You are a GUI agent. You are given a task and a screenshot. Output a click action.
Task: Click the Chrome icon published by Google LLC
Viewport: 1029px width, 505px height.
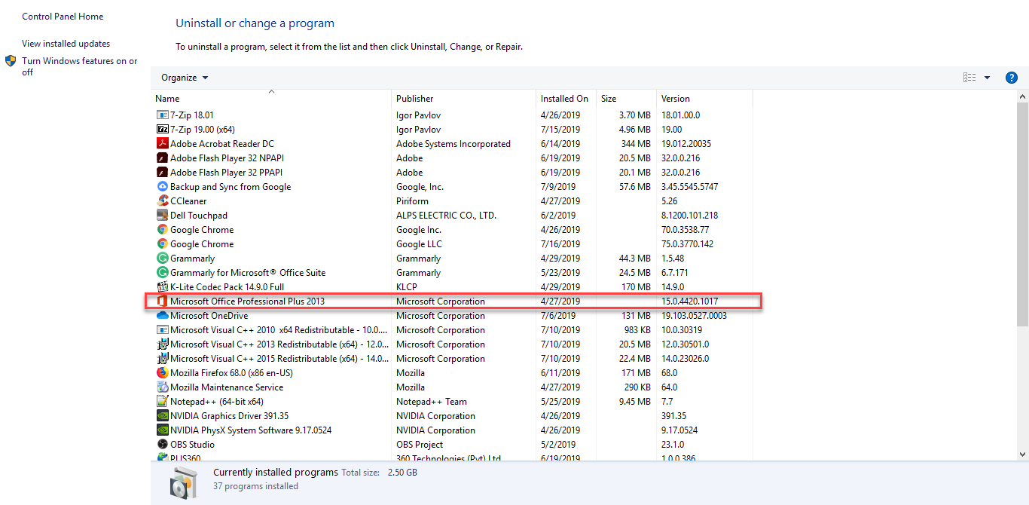pyautogui.click(x=163, y=244)
